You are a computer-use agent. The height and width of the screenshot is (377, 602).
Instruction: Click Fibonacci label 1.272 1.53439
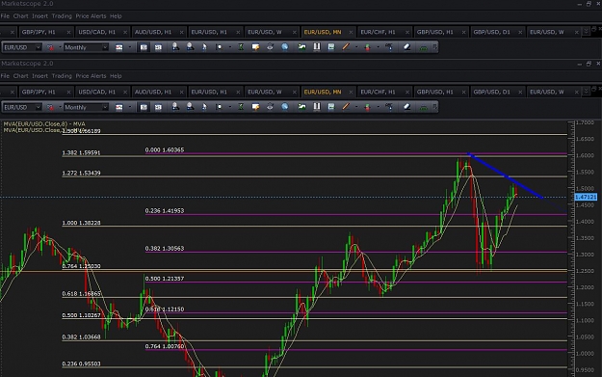click(x=82, y=173)
